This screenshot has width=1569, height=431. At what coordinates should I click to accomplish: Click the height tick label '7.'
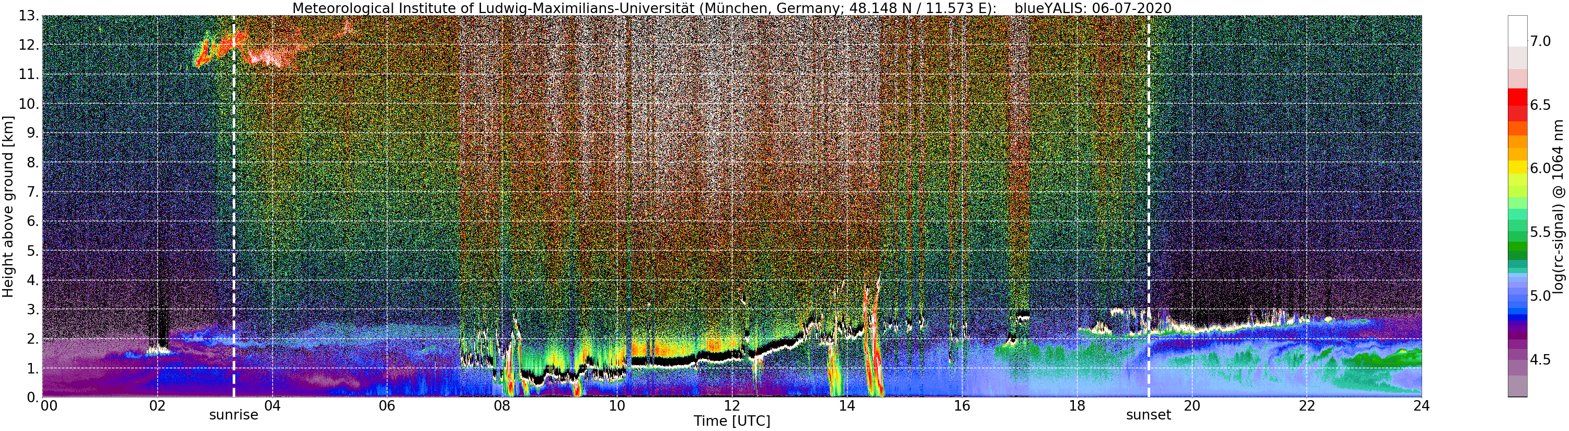pyautogui.click(x=32, y=192)
